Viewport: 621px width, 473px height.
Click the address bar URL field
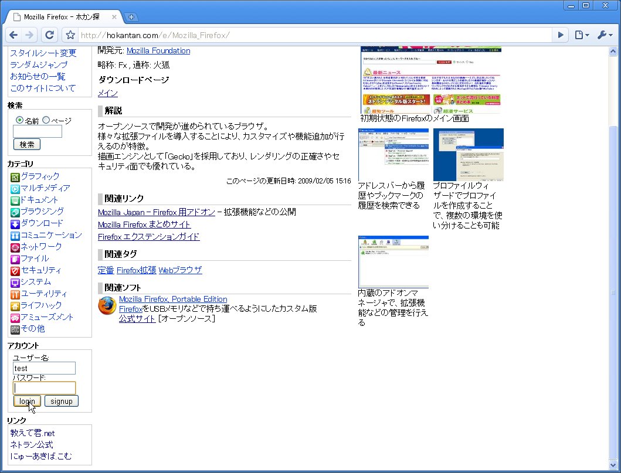tap(315, 35)
